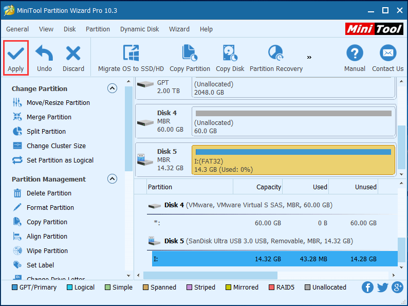Screen dimensions: 408x306
Task: Click the partition list horizontal scrollbar thumb
Action: click(210, 275)
